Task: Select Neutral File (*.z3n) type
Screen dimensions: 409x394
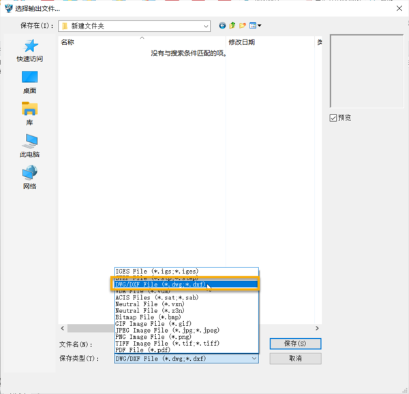Action: (186, 311)
